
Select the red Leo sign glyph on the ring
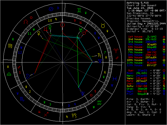tap(26, 22)
